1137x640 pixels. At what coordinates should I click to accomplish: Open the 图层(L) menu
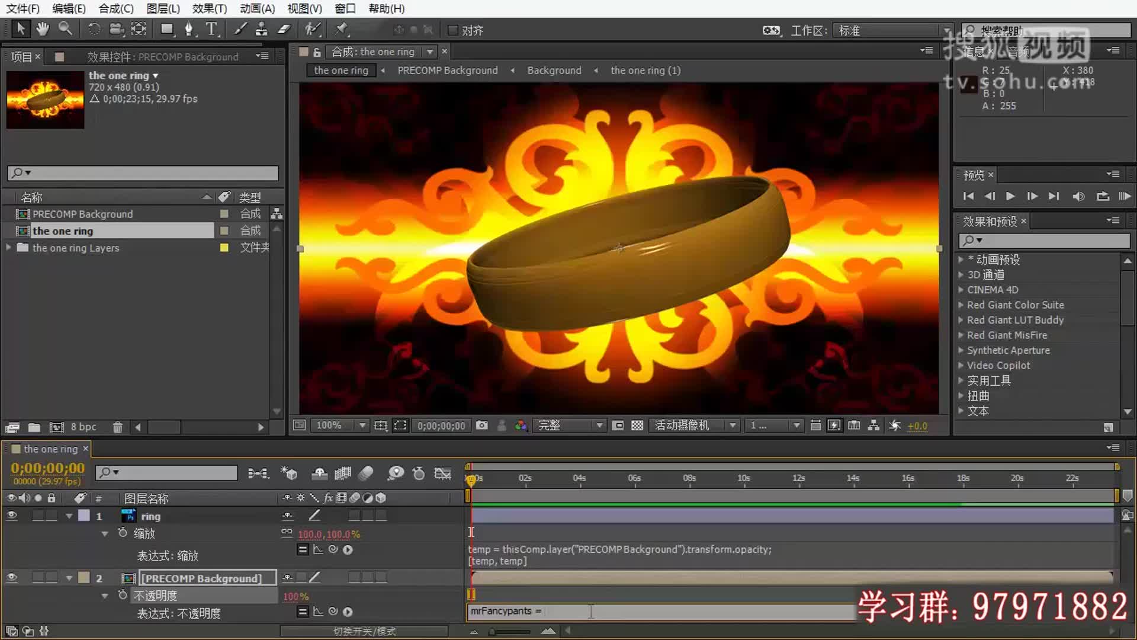point(163,9)
